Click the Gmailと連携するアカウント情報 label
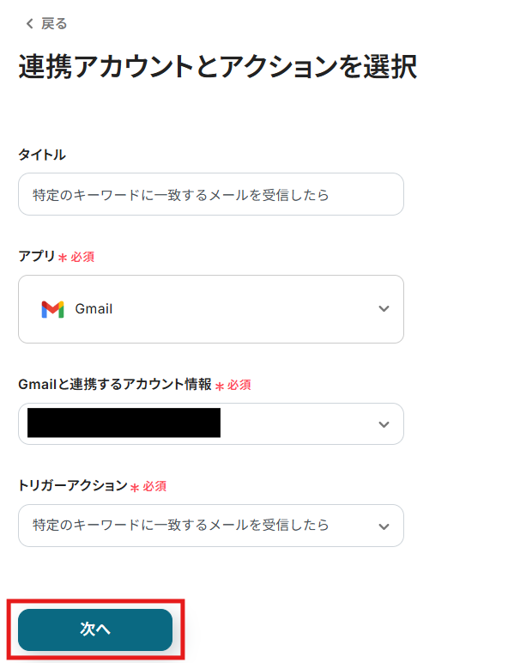The image size is (508, 663). click(x=114, y=384)
